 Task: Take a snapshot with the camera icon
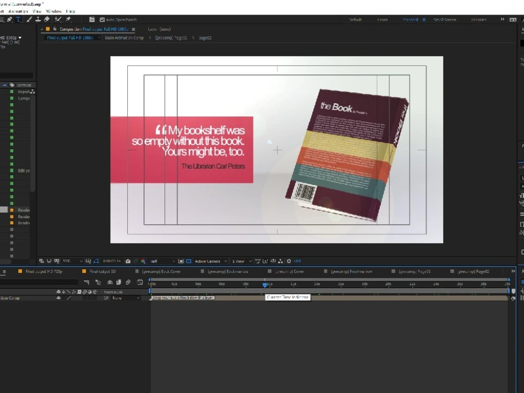click(128, 261)
